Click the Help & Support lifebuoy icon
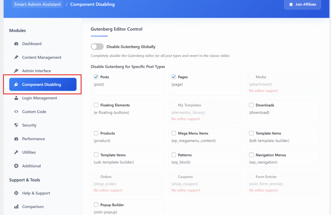 16,193
